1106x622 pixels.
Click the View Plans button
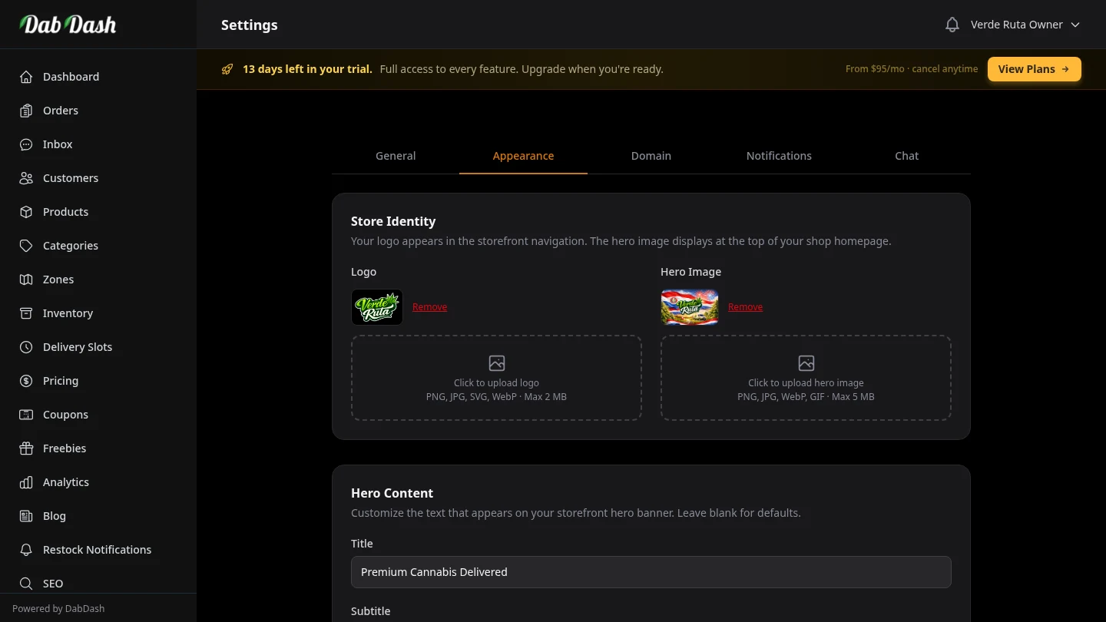point(1034,68)
